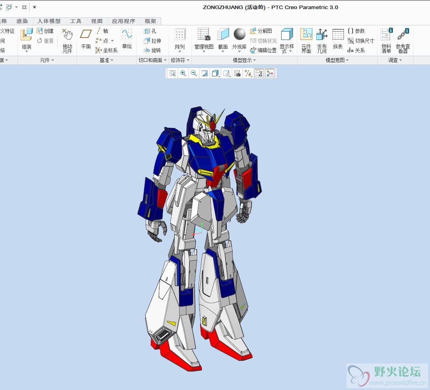Click the close window icon in quick access toolbar
The height and width of the screenshot is (390, 430).
pyautogui.click(x=24, y=7)
